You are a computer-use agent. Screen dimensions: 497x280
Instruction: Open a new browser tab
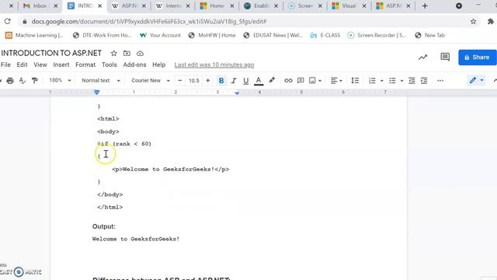pos(425,5)
